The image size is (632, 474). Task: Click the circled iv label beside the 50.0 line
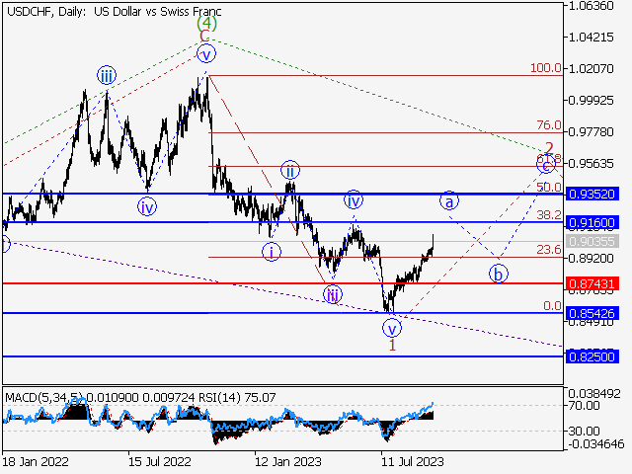pyautogui.click(x=354, y=200)
